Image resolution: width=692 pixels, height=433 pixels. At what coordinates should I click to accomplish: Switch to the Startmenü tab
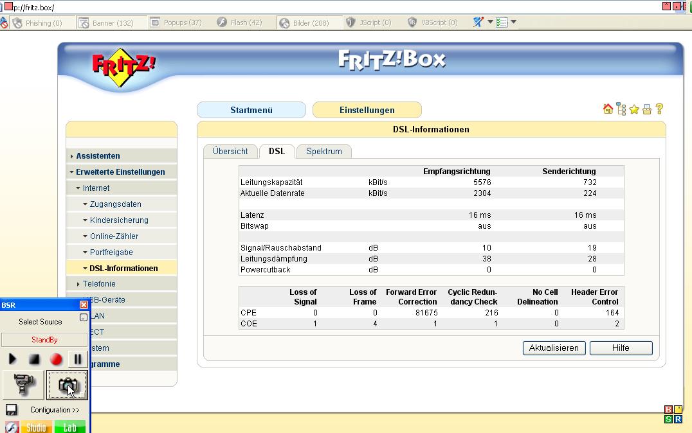[251, 110]
